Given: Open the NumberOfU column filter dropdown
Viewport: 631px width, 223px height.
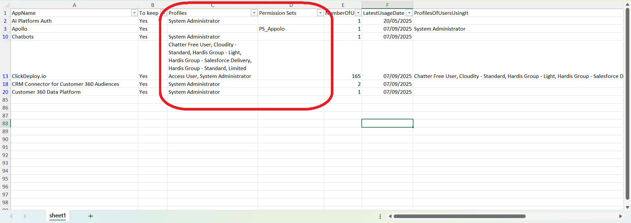Looking at the screenshot, I should 358,13.
